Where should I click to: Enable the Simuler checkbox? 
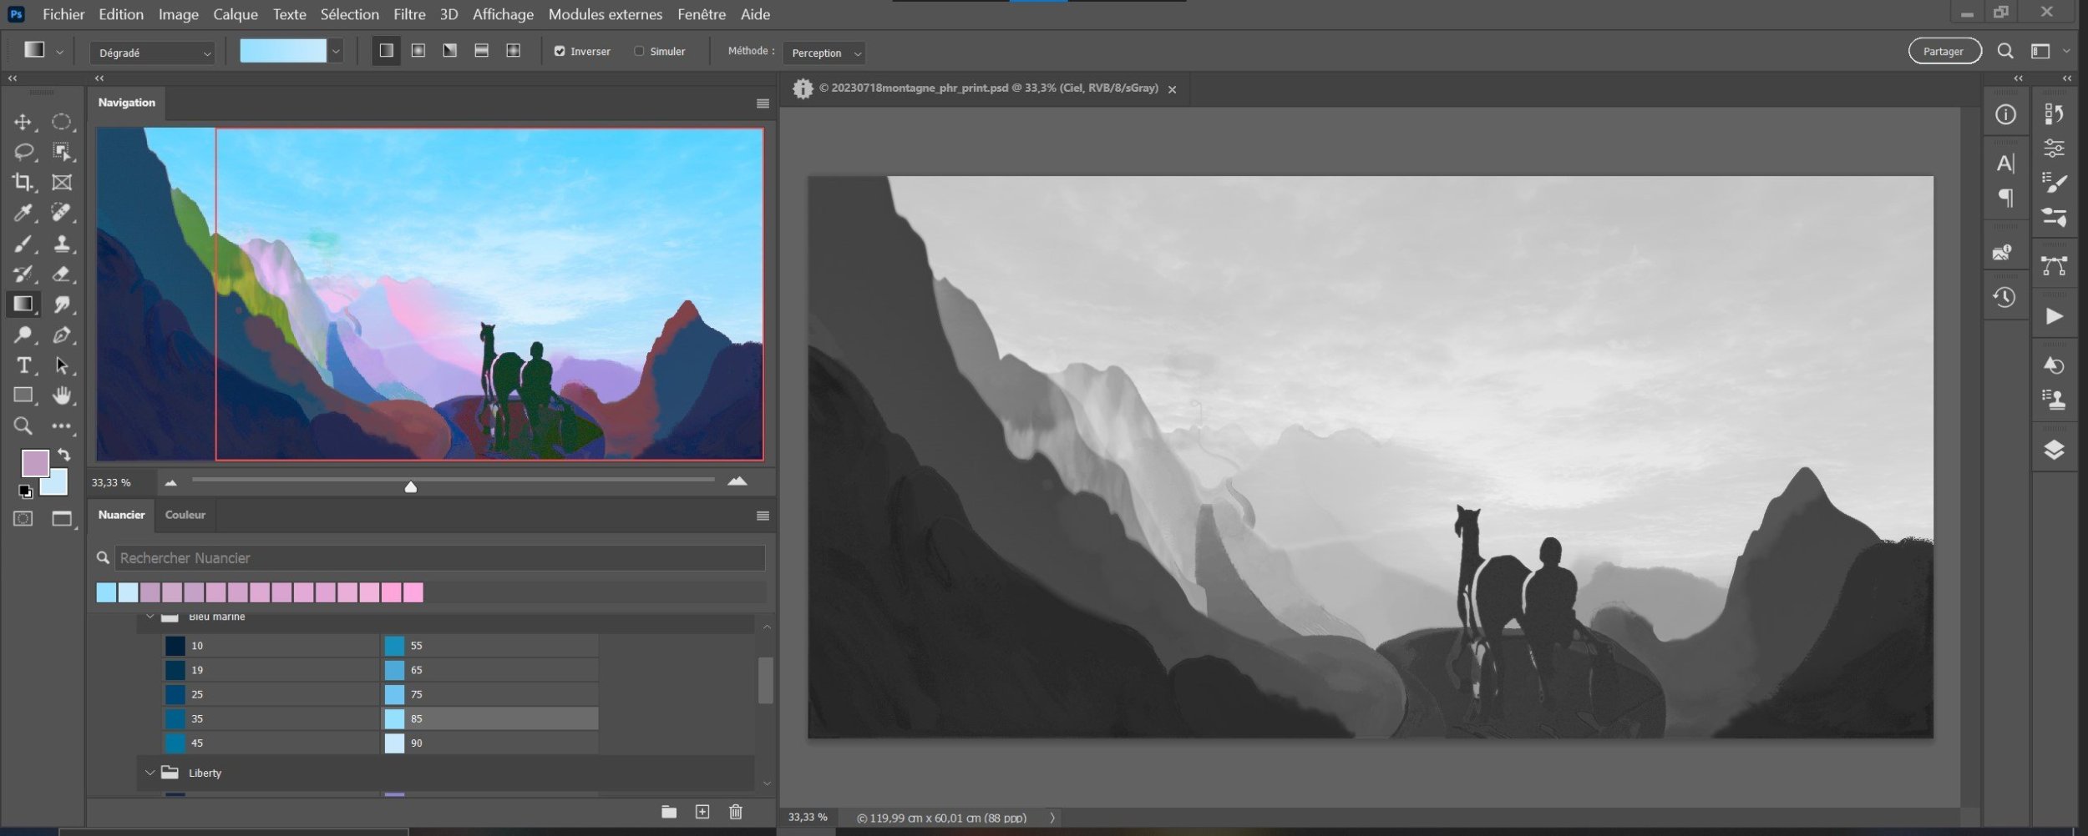pyautogui.click(x=639, y=52)
